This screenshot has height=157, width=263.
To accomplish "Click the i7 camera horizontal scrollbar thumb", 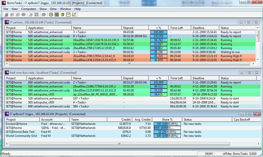I will tap(129, 64).
